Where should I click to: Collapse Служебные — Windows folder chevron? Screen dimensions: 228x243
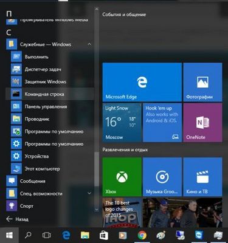click(89, 44)
